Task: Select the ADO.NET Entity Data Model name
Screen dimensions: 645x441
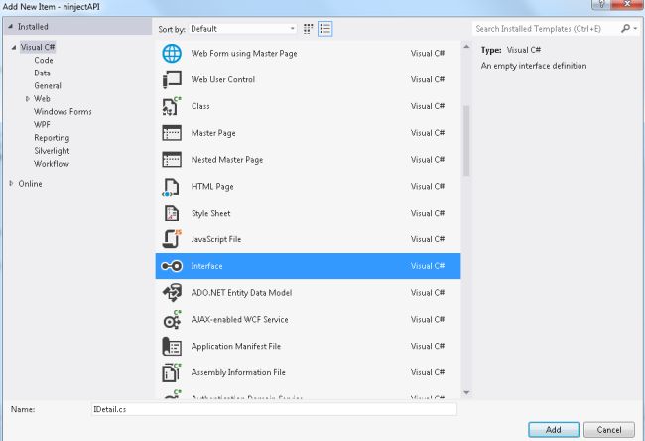Action: pos(241,293)
